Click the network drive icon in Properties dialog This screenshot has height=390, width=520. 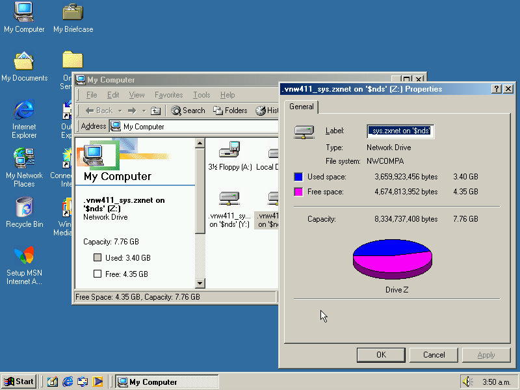click(304, 132)
